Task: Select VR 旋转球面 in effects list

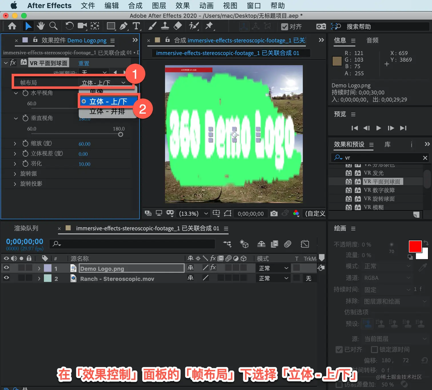Action: [379, 199]
